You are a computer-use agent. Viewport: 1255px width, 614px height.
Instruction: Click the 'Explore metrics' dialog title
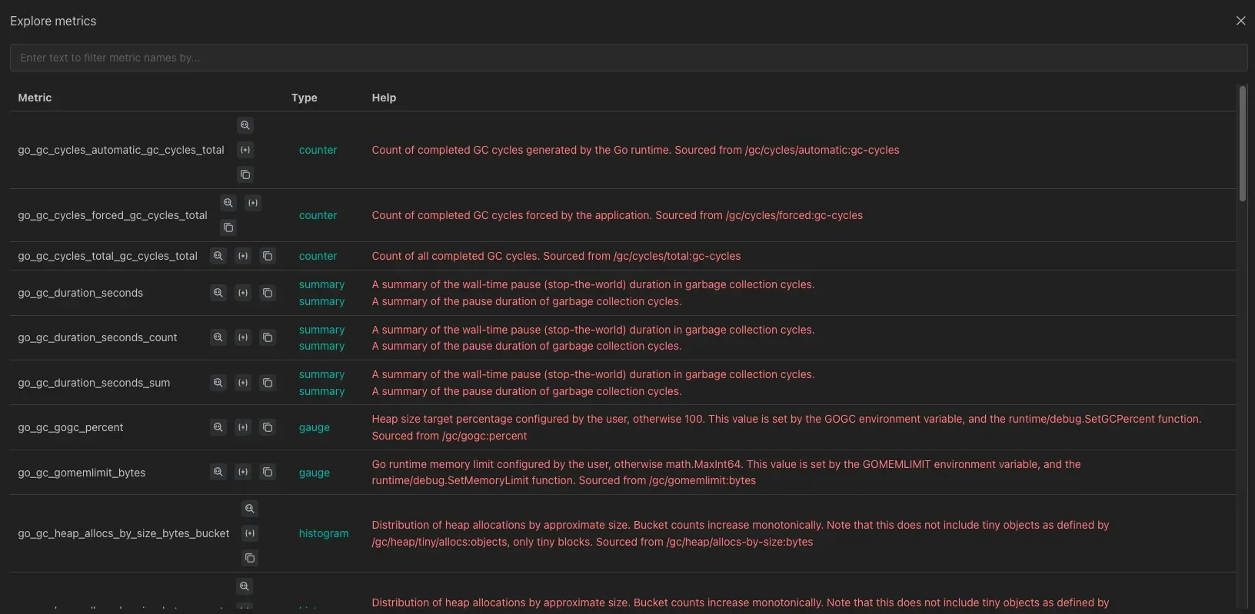pos(53,21)
